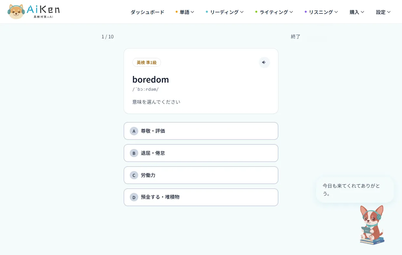Choose answer 尊敬・評価

tap(201, 131)
